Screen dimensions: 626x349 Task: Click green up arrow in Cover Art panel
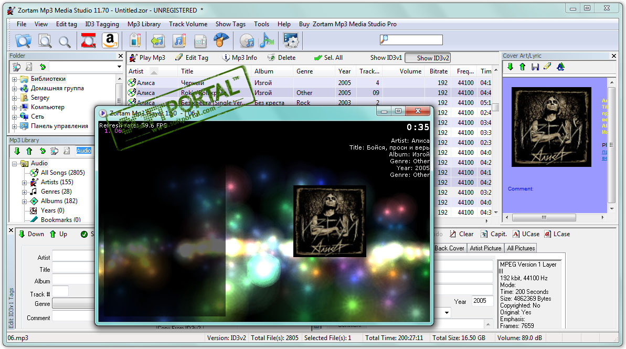522,67
